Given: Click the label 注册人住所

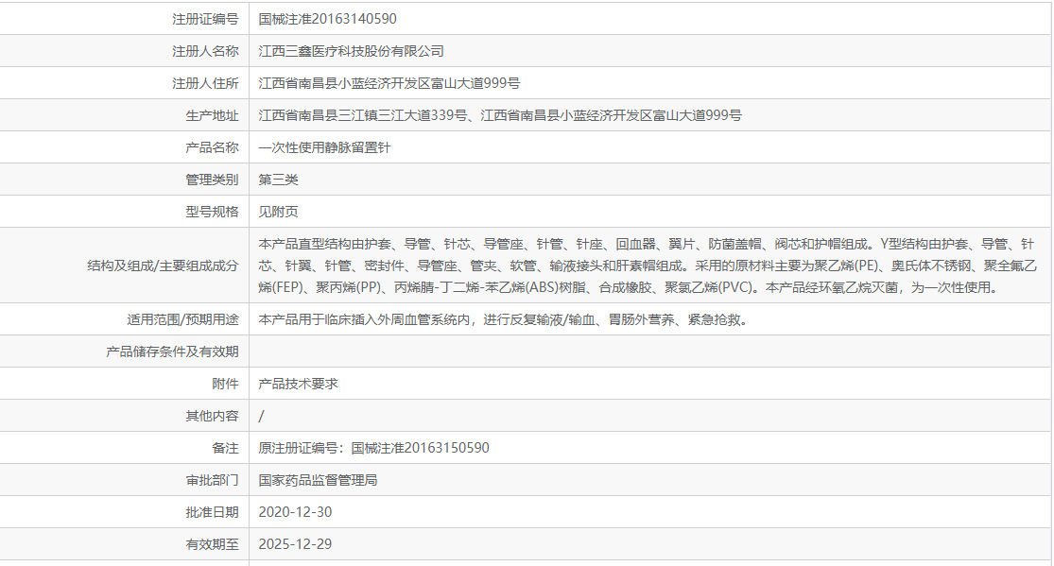Looking at the screenshot, I should point(205,83).
